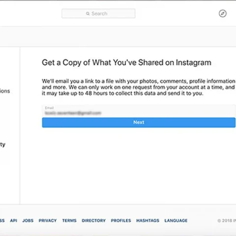This screenshot has height=236, width=236.
Task: Click the data download description paragraph
Action: click(x=139, y=87)
